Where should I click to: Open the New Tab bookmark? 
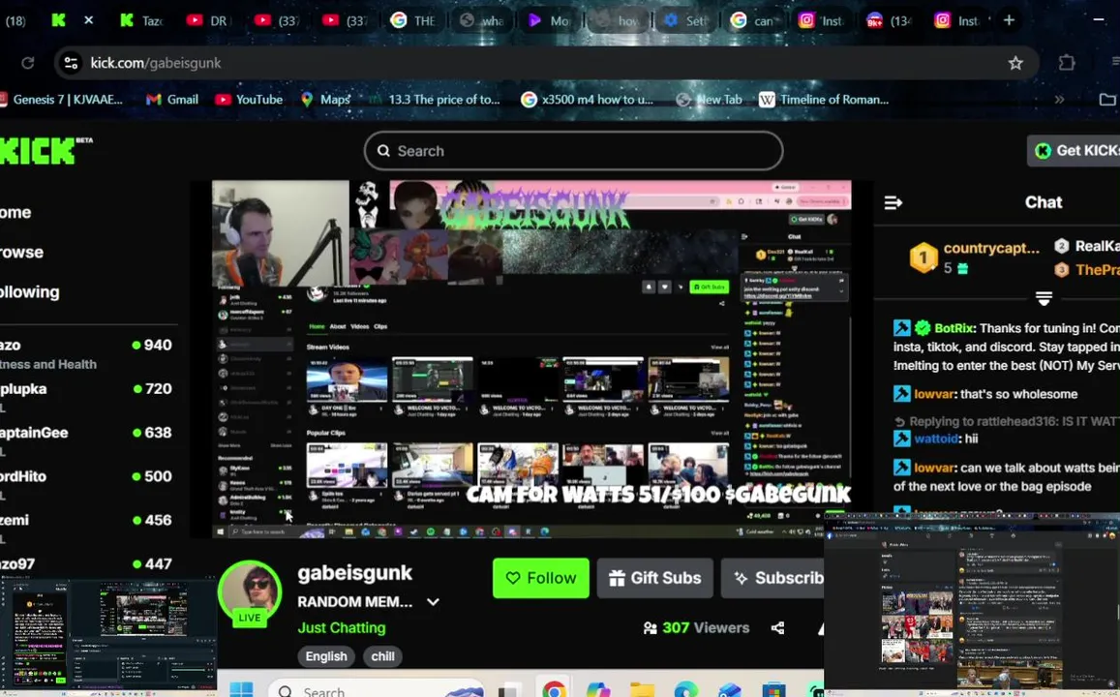[x=710, y=100]
